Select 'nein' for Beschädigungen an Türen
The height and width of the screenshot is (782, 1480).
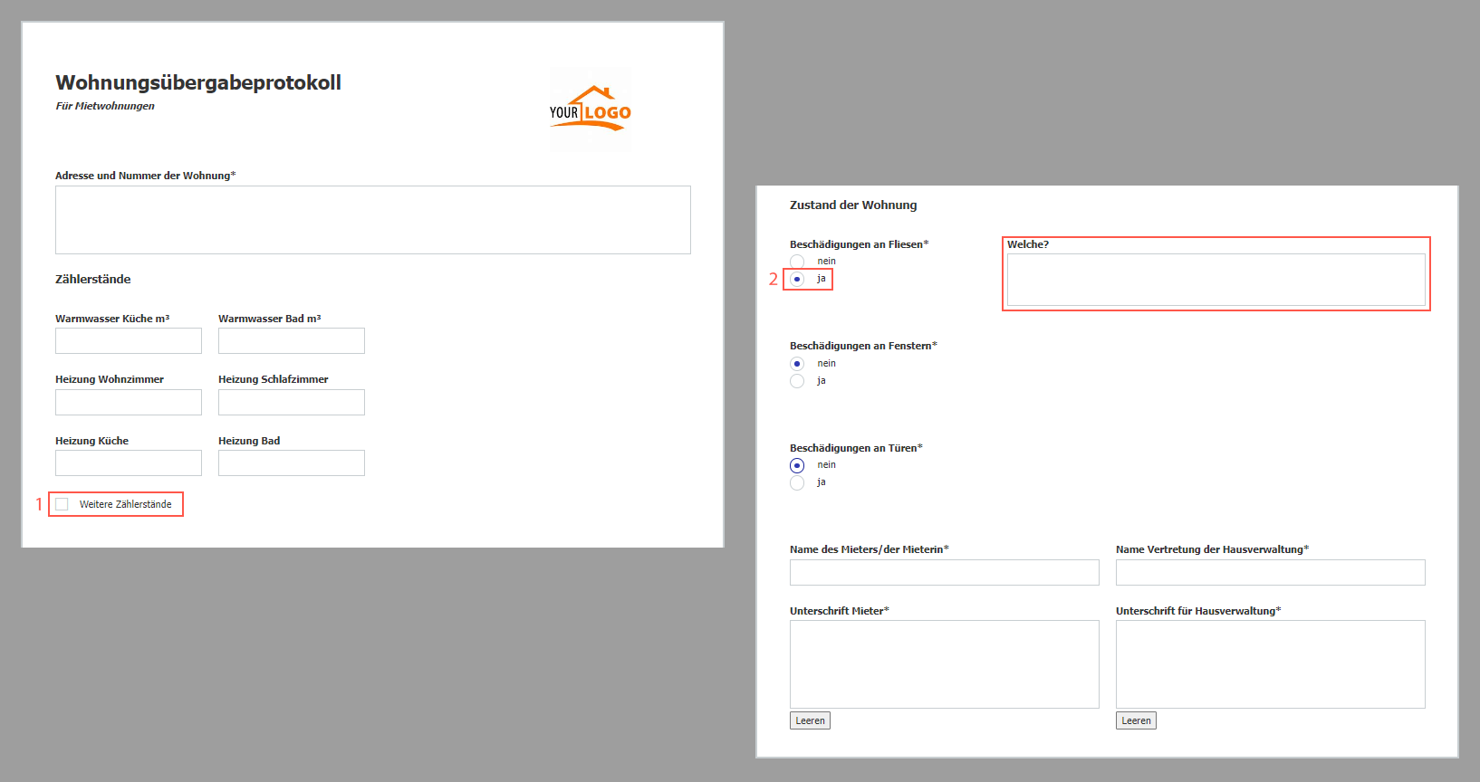coord(797,465)
